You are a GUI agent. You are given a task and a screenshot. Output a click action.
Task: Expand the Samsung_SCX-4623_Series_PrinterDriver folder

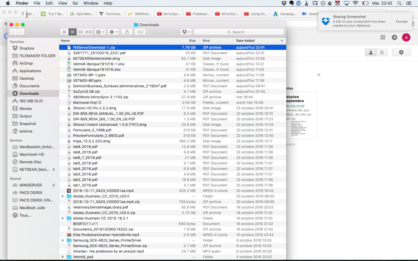[63, 240]
